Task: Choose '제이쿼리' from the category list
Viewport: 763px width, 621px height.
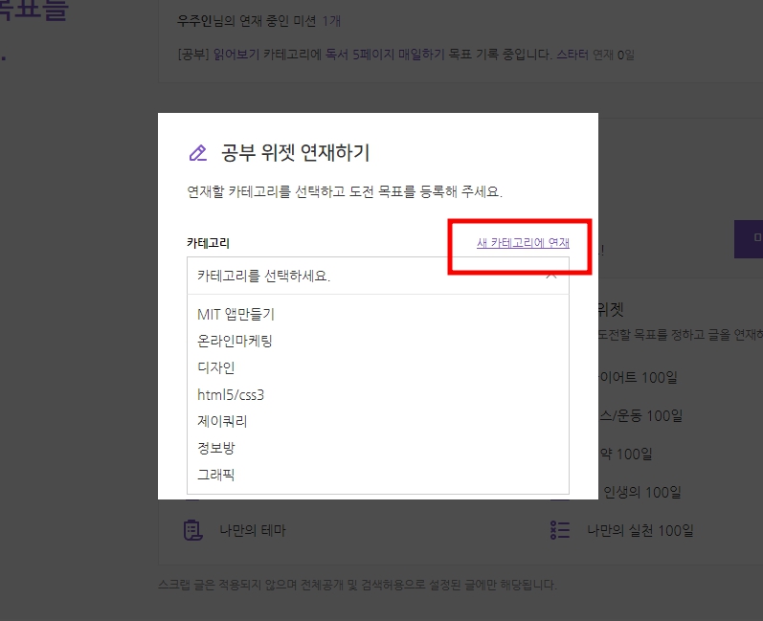Action: 222,421
